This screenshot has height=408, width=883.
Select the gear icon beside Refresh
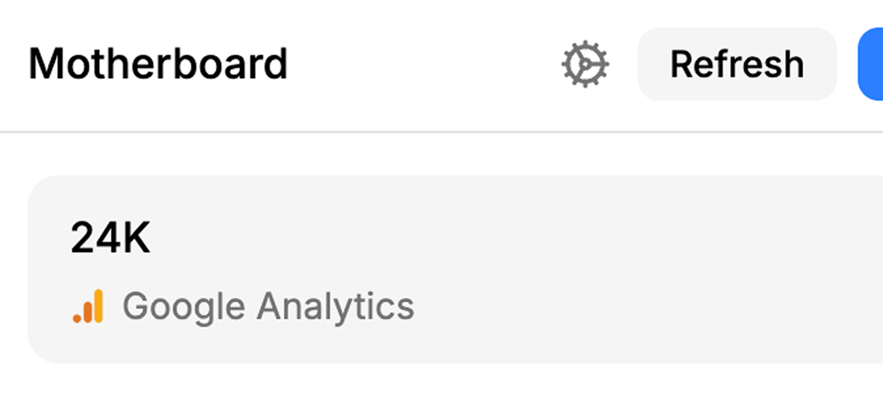585,64
